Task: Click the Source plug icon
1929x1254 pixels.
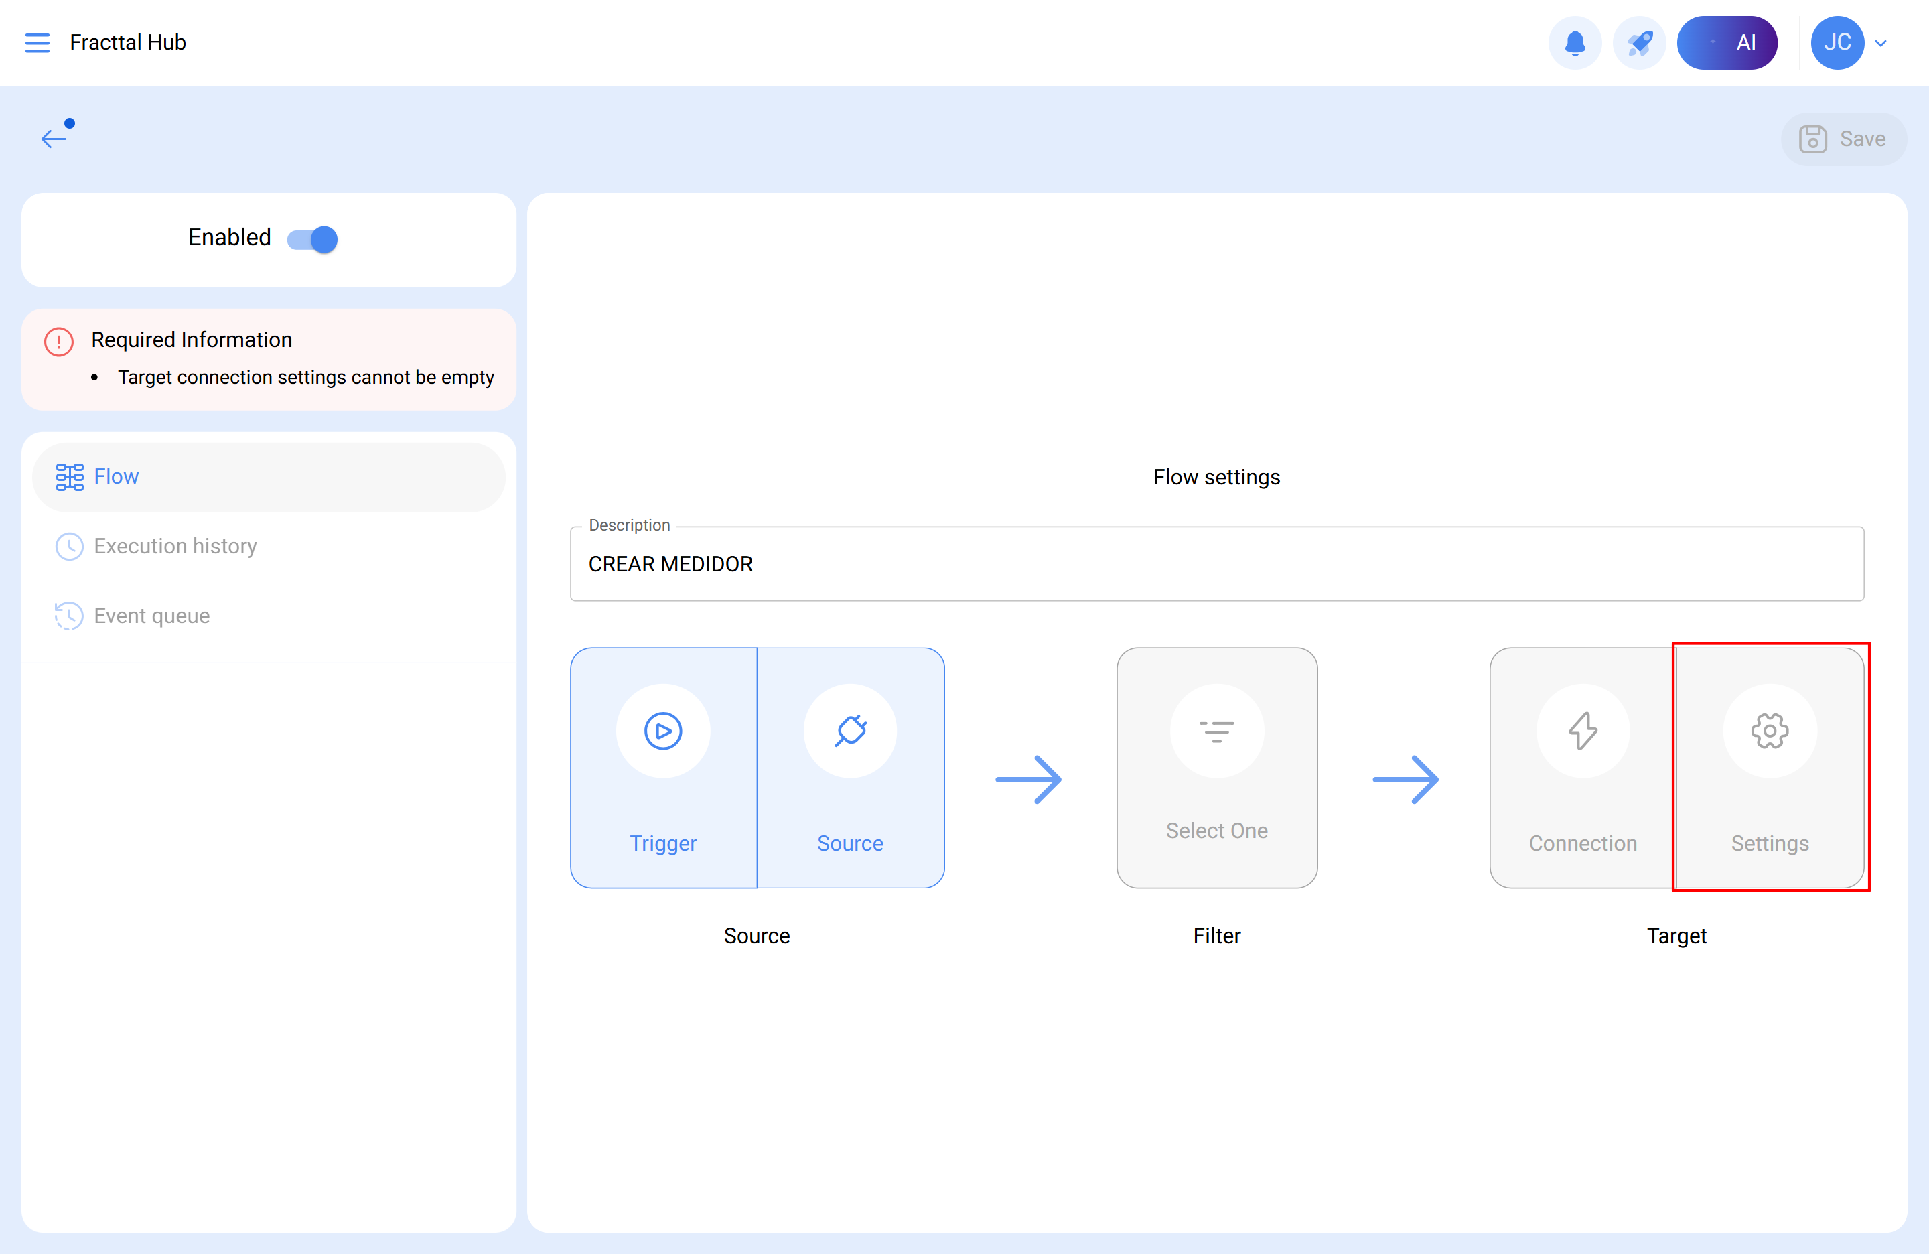Action: click(x=850, y=730)
